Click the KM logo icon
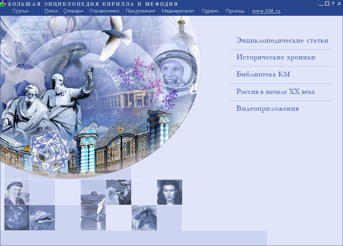The width and height of the screenshot is (343, 246). 3,3
